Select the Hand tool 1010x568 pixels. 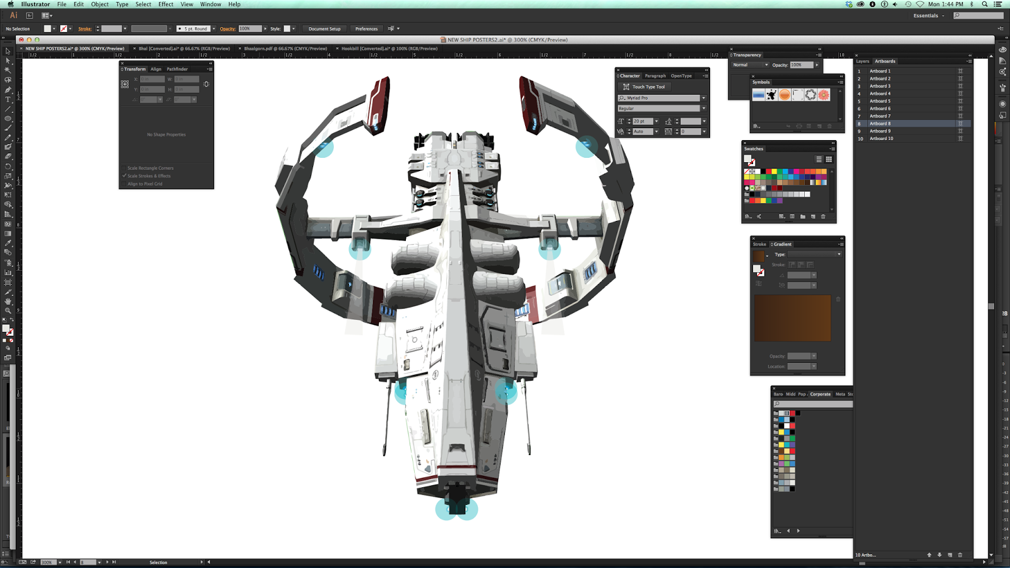(x=8, y=301)
